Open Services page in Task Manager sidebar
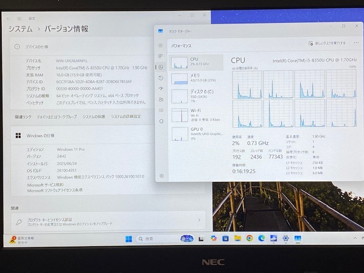Image resolution: width=364 pixels, height=273 pixels. tap(161, 121)
